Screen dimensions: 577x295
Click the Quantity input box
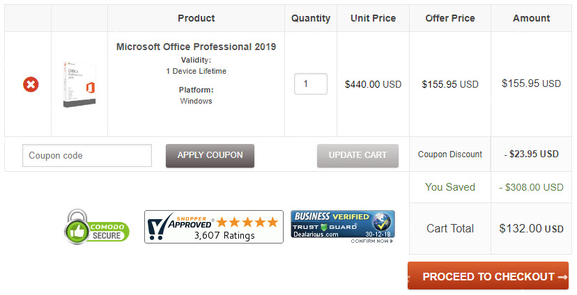[x=311, y=84]
